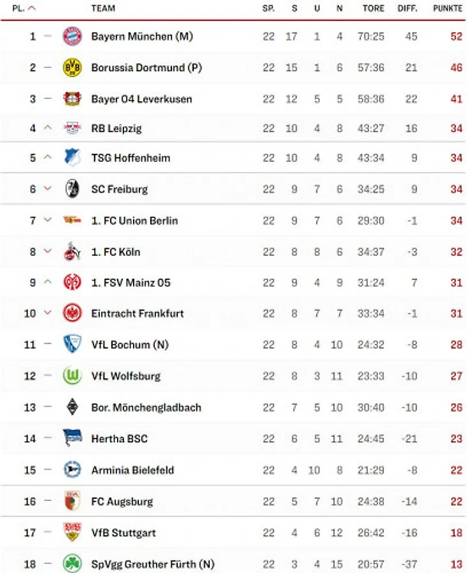
Task: Open the VfB Stuttgart team name
Action: (x=123, y=533)
